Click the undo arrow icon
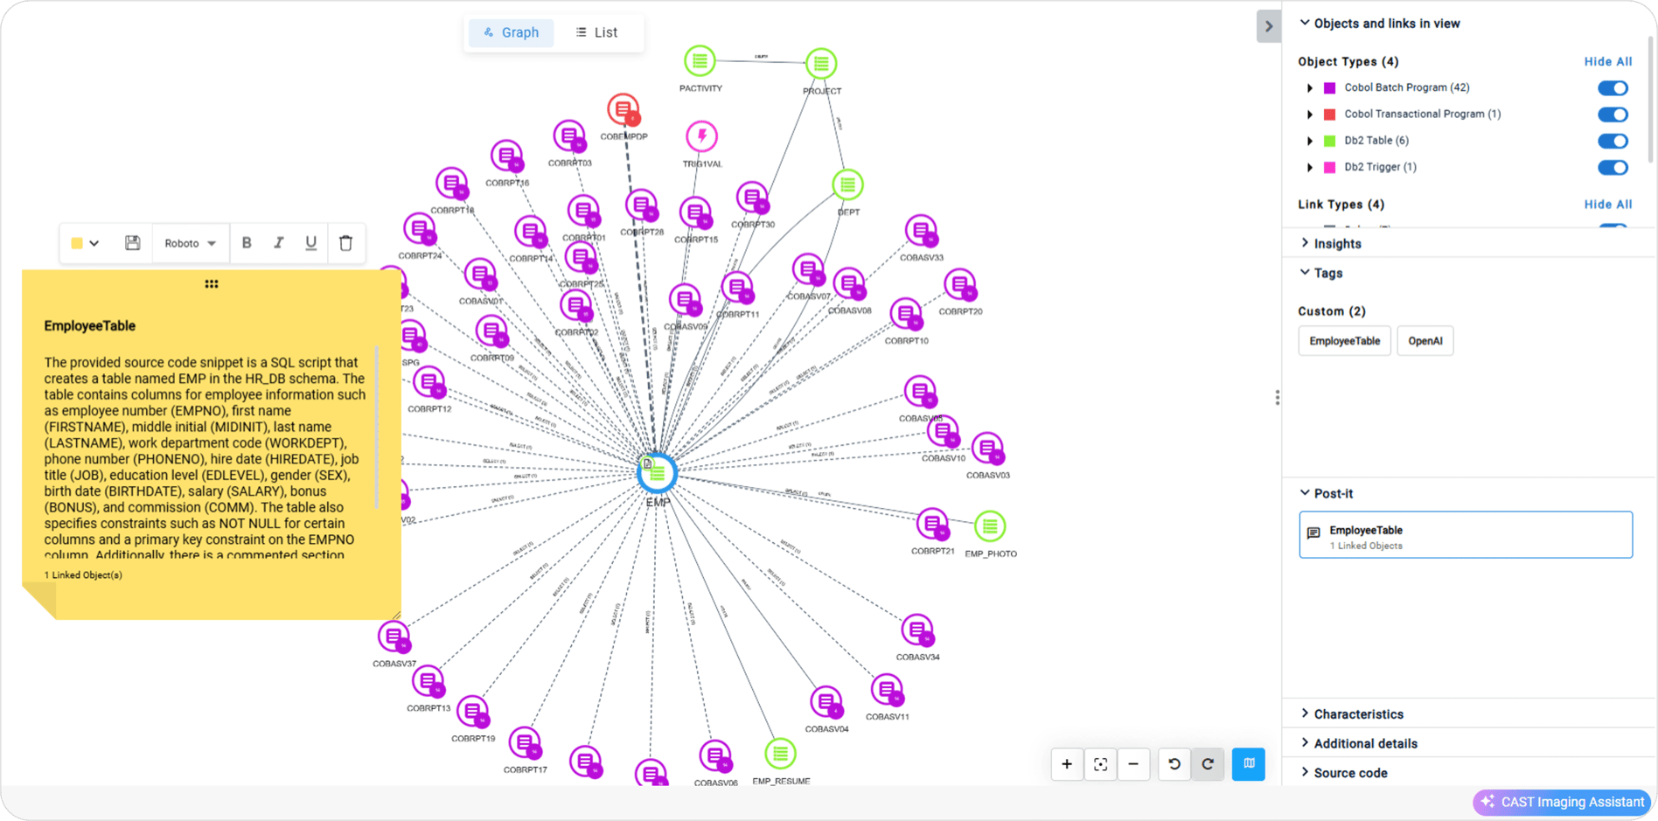Screen dimensions: 1658x821 1174,764
